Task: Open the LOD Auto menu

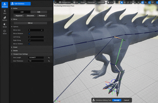Action: coord(101,3)
